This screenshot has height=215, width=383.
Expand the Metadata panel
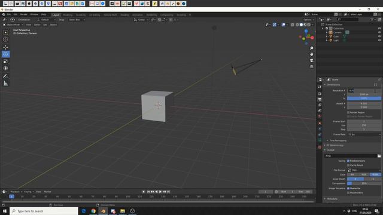tap(331, 199)
